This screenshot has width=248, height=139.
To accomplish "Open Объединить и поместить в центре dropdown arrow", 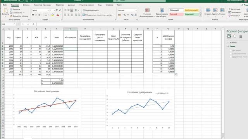I will coord(114,15).
